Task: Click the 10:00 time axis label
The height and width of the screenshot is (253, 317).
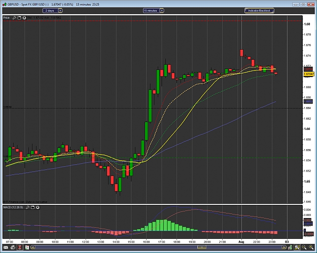Action: [55, 242]
